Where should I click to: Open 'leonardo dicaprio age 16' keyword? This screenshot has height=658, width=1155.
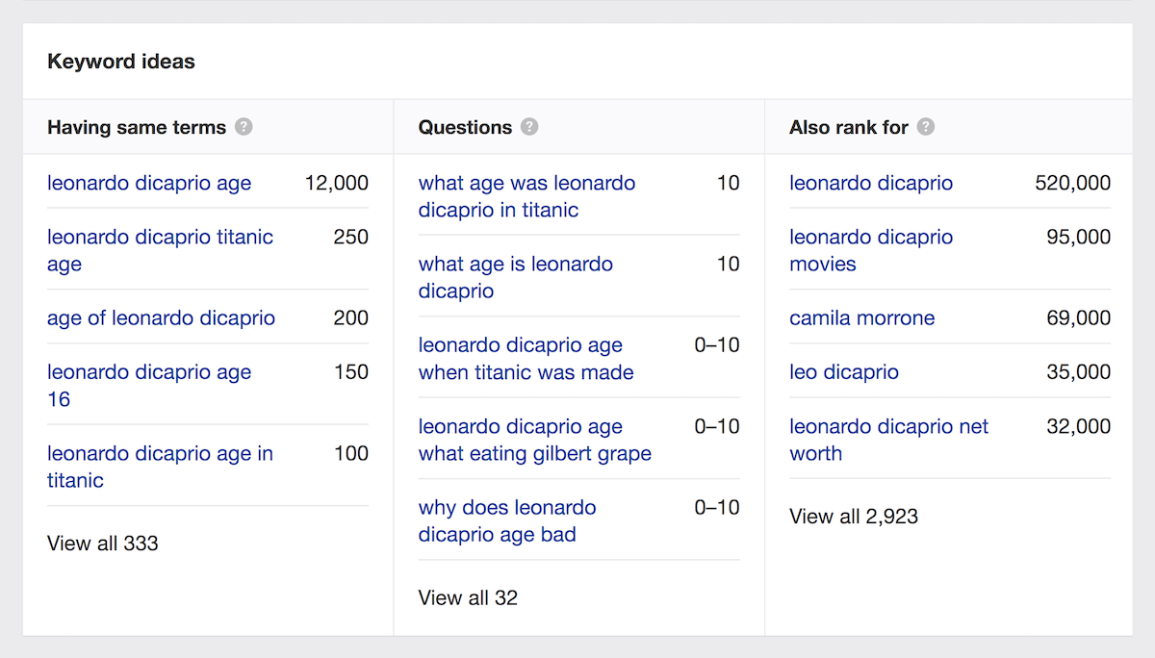[x=149, y=385]
